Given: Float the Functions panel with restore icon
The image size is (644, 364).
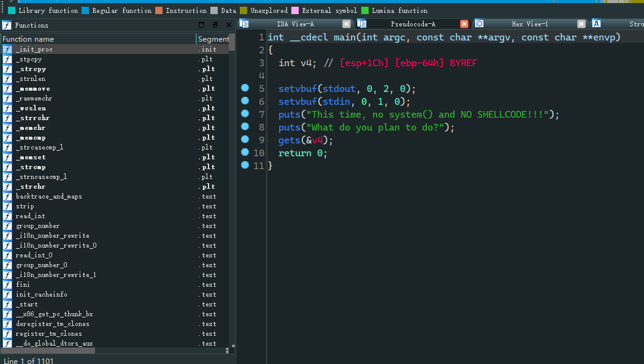Looking at the screenshot, I should pos(215,25).
